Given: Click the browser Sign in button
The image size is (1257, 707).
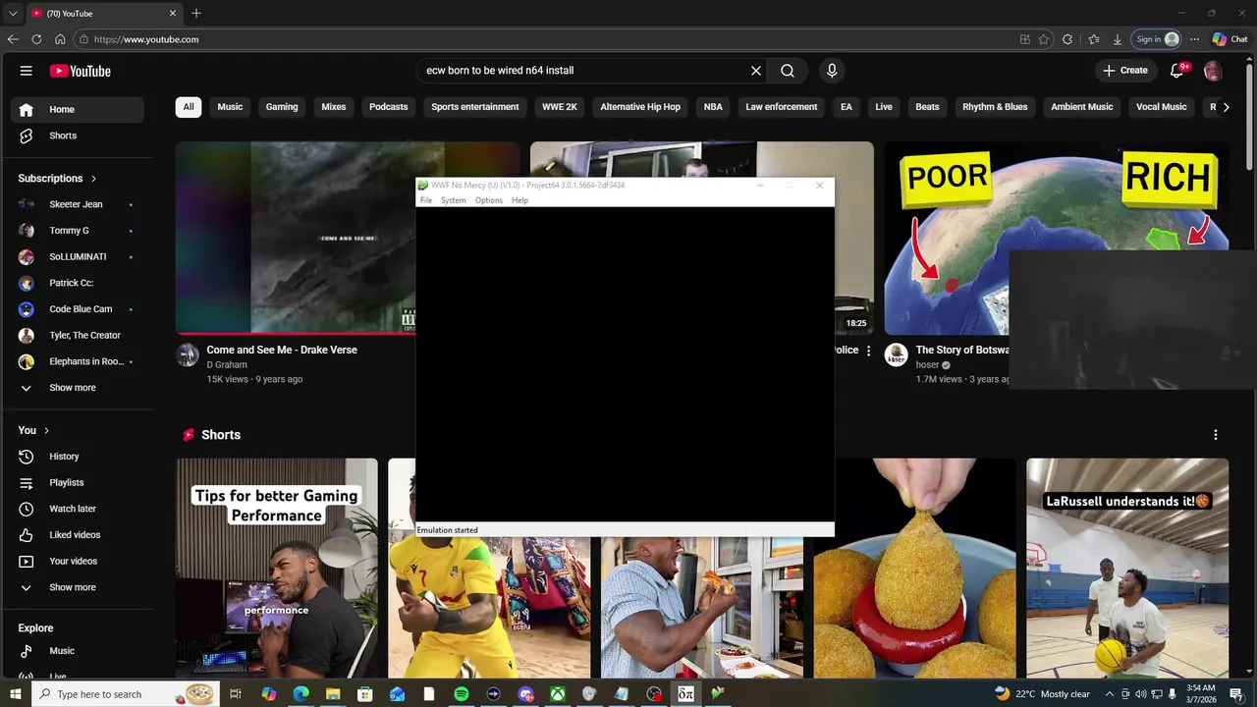Looking at the screenshot, I should pyautogui.click(x=1157, y=39).
